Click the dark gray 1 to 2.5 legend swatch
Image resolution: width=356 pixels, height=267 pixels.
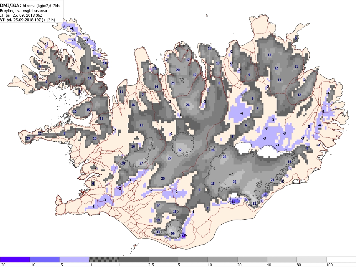[x=133, y=260]
